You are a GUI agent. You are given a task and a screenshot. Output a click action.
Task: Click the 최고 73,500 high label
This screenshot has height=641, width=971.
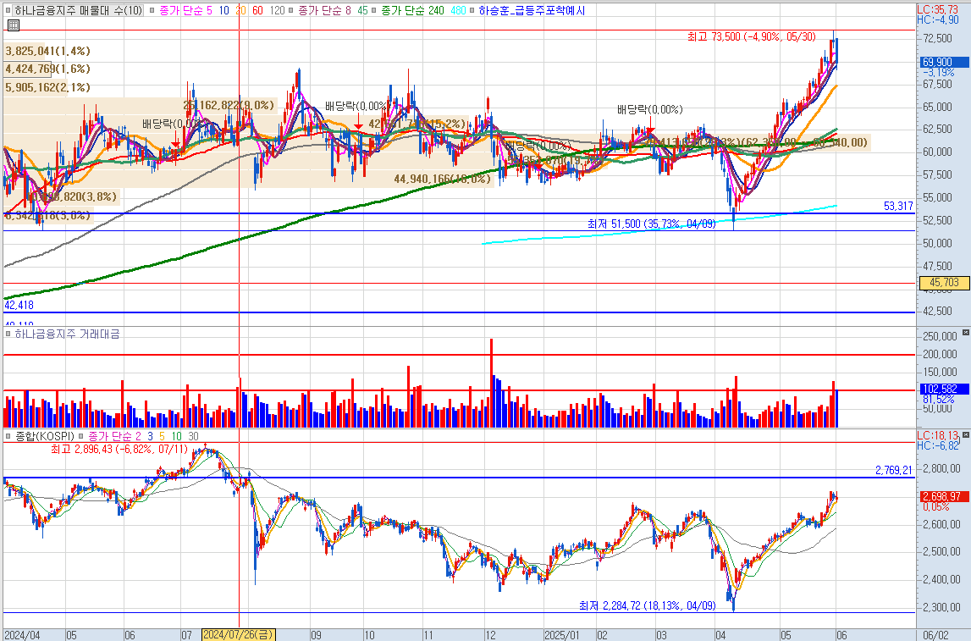coord(751,36)
